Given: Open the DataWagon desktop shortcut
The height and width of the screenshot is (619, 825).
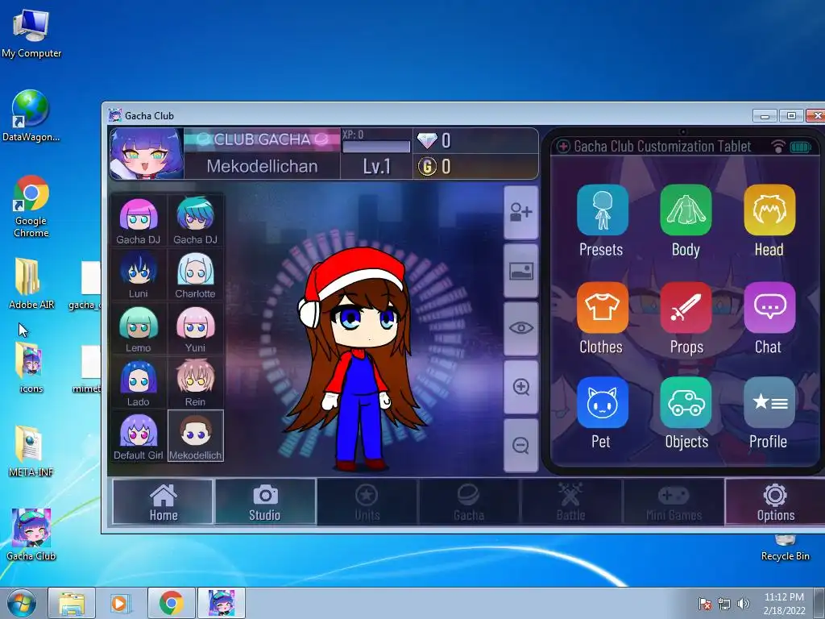Looking at the screenshot, I should tap(31, 116).
